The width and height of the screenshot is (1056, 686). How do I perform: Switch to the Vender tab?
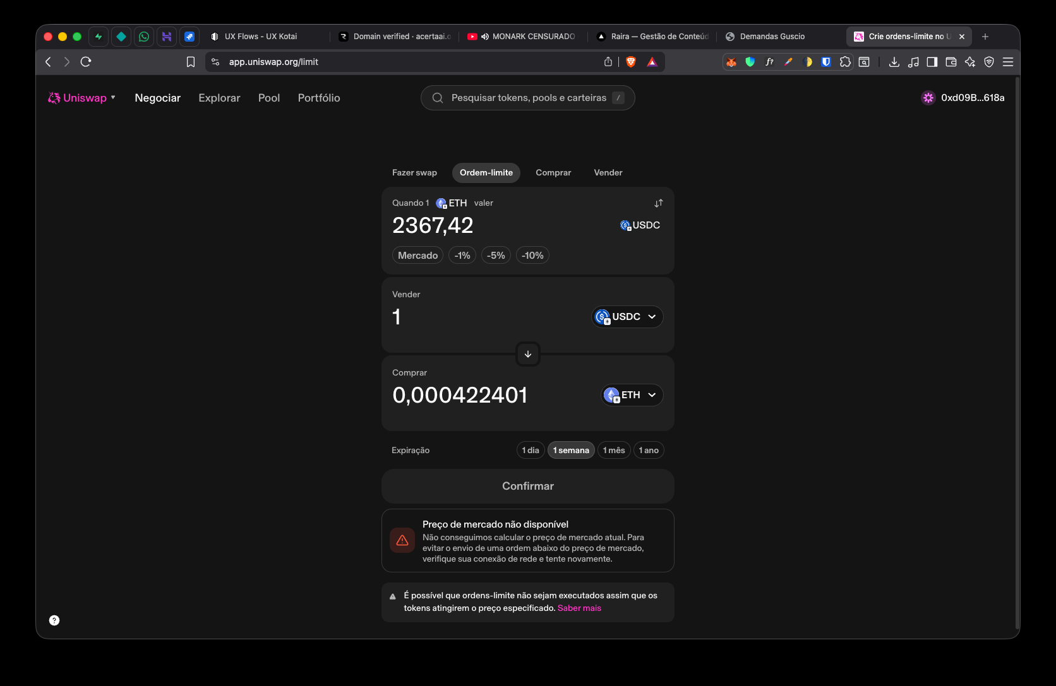click(608, 173)
